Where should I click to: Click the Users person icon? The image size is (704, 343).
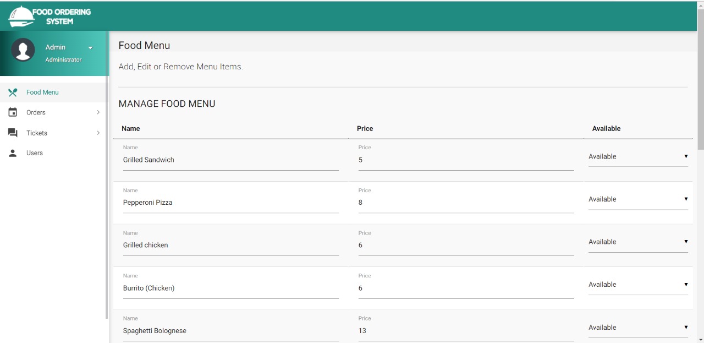pyautogui.click(x=12, y=153)
